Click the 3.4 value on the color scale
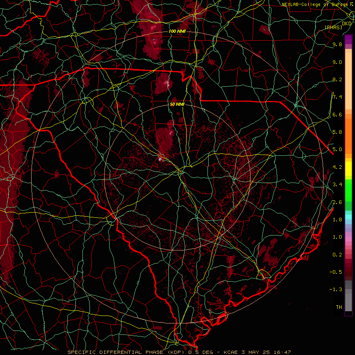 coord(337,185)
